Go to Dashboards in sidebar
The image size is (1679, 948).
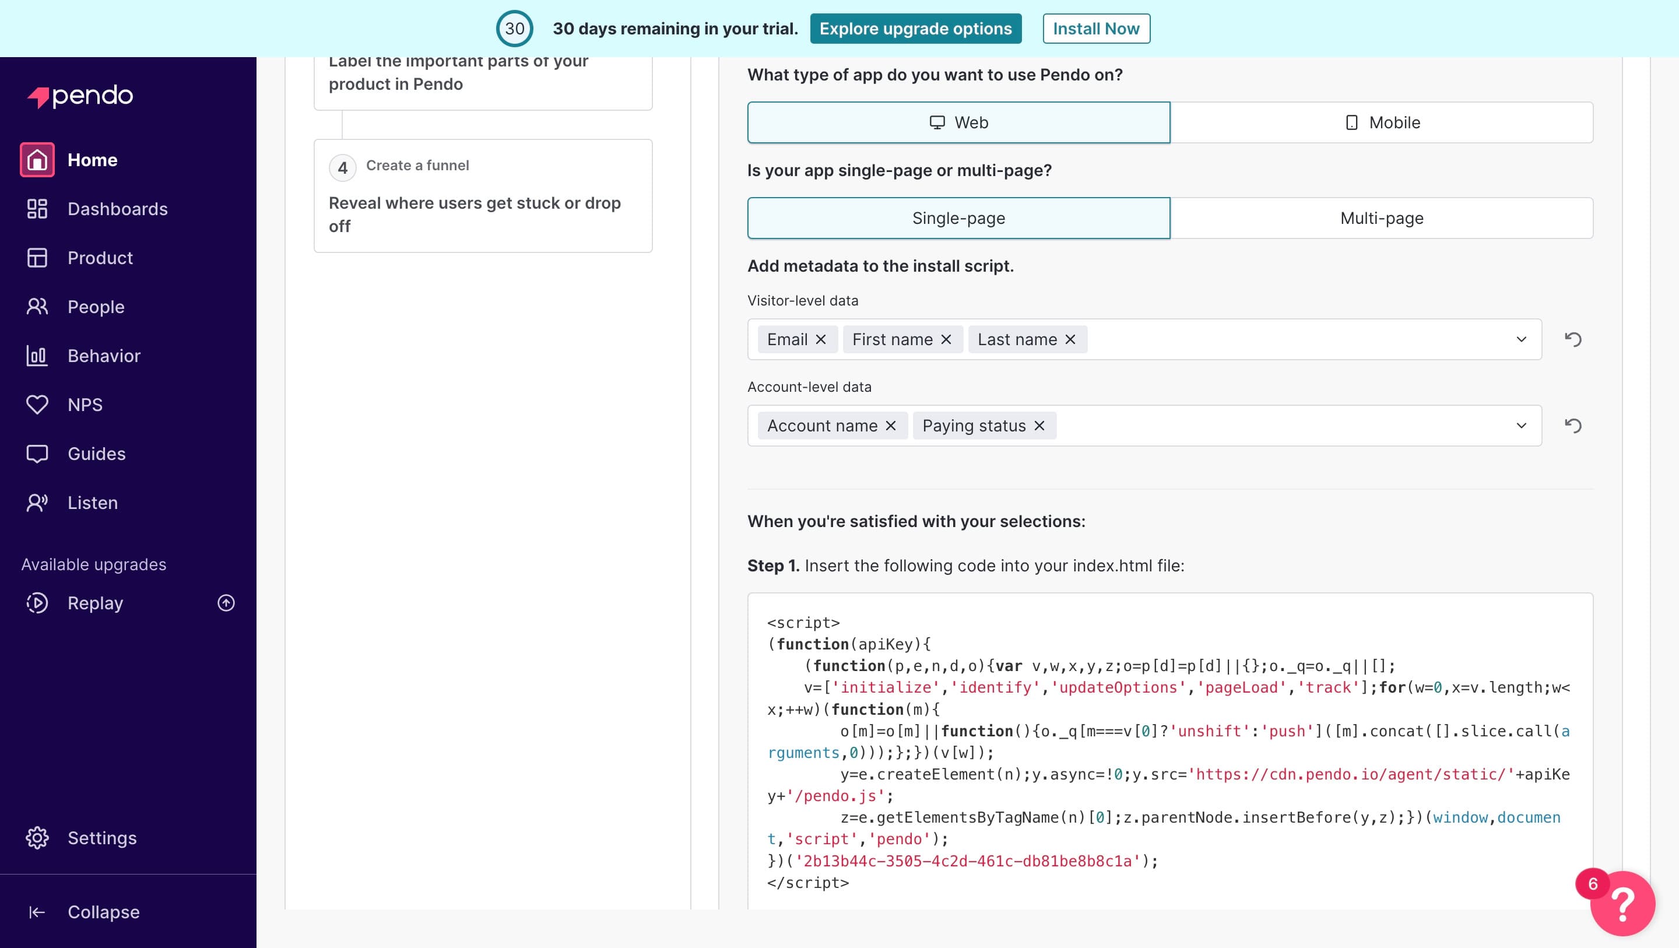point(117,209)
